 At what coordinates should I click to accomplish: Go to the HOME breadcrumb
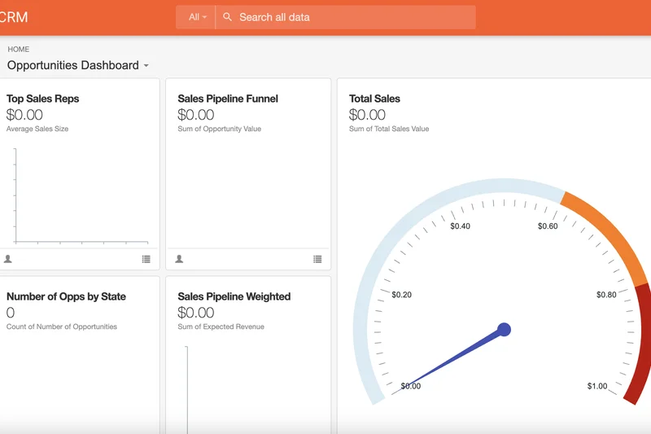[19, 50]
